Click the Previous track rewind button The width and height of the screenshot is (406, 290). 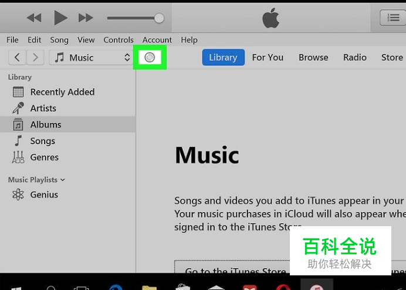click(34, 18)
